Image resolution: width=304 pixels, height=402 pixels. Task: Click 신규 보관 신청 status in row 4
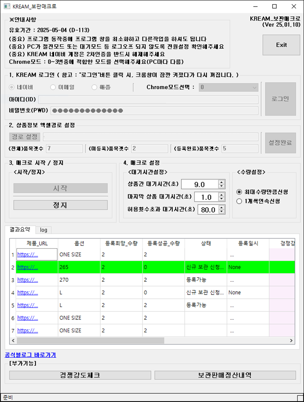pos(205,293)
